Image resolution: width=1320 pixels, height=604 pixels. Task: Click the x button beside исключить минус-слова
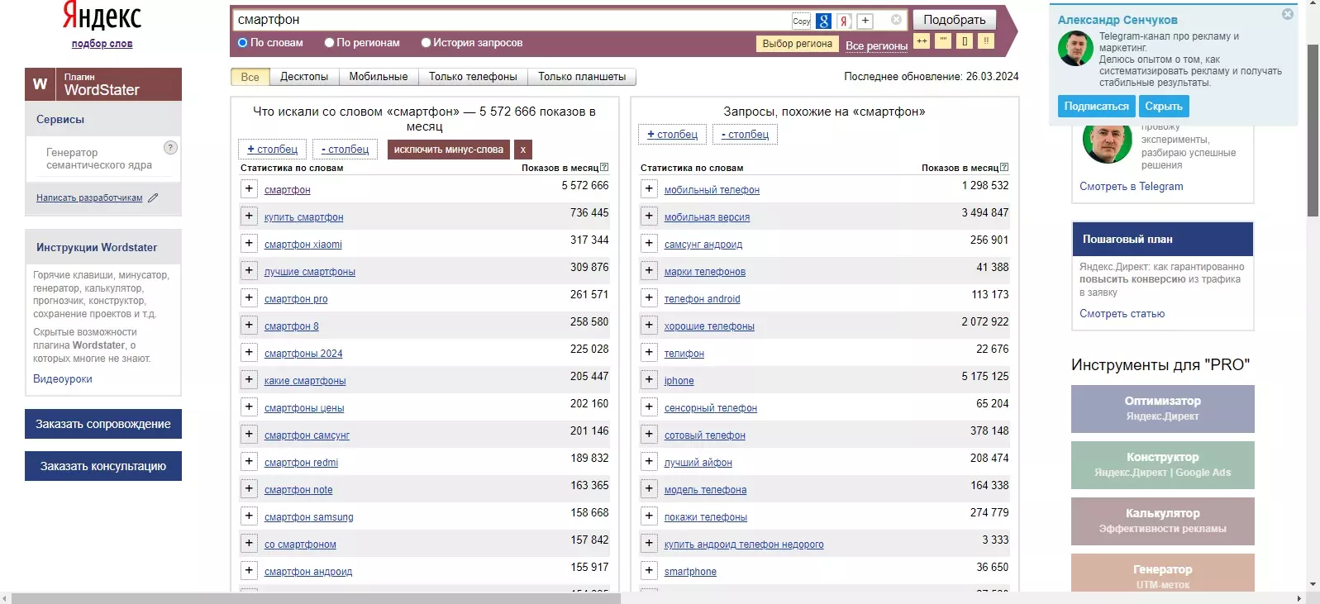click(x=522, y=150)
